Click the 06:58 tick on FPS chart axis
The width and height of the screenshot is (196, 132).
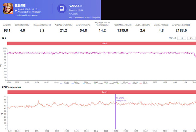[116, 83]
